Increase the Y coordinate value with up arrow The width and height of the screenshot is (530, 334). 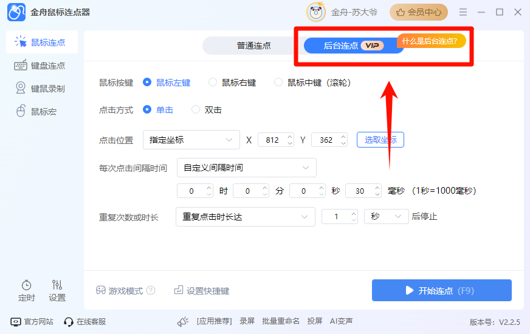click(x=343, y=137)
